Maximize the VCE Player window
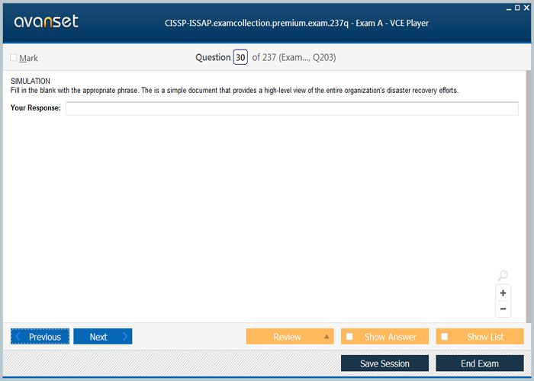Viewport: 534px width, 381px height. [x=516, y=7]
